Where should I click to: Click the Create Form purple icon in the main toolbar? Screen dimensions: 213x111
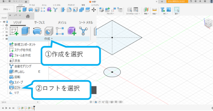(49, 10)
